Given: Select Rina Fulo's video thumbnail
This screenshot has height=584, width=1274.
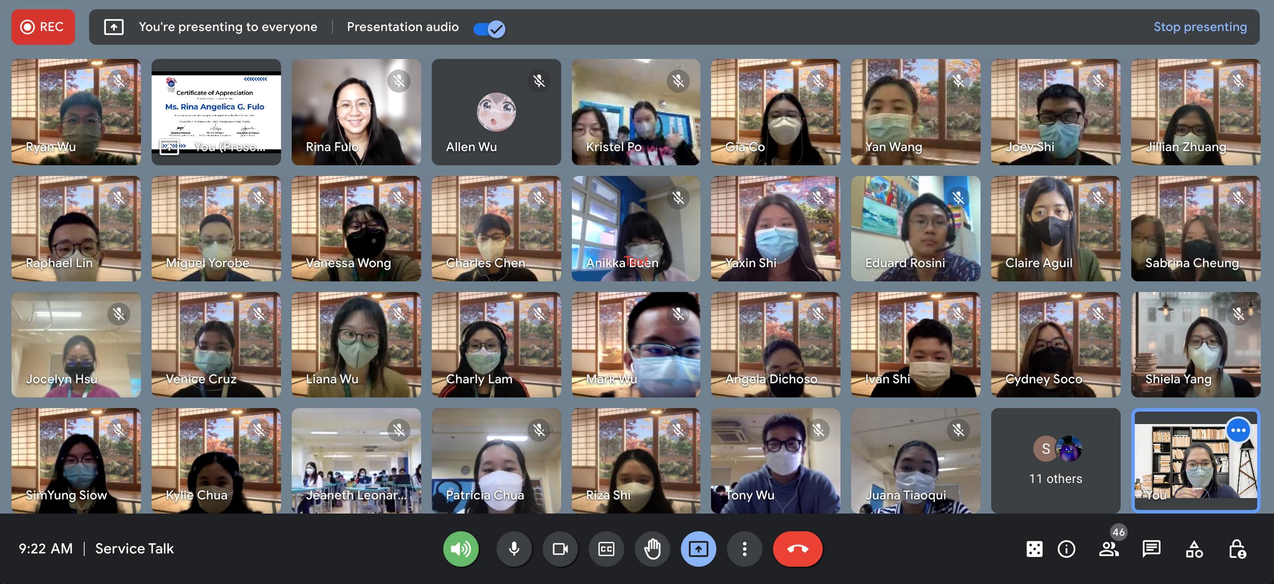Looking at the screenshot, I should coord(356,112).
